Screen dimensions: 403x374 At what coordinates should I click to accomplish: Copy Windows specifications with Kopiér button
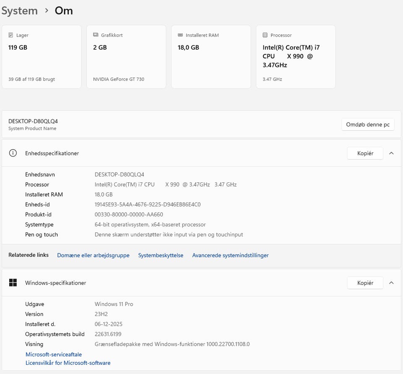pos(365,283)
